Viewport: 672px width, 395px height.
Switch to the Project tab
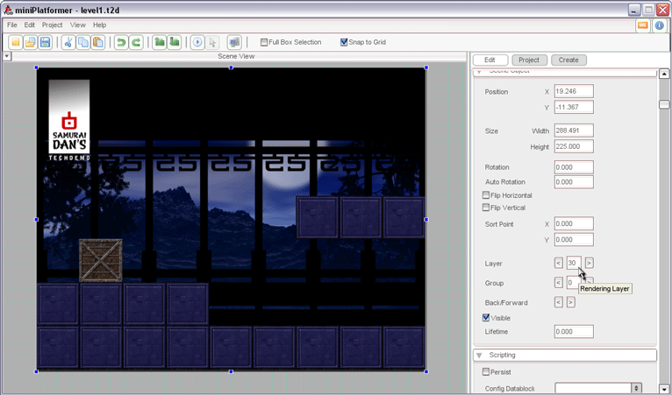click(529, 60)
